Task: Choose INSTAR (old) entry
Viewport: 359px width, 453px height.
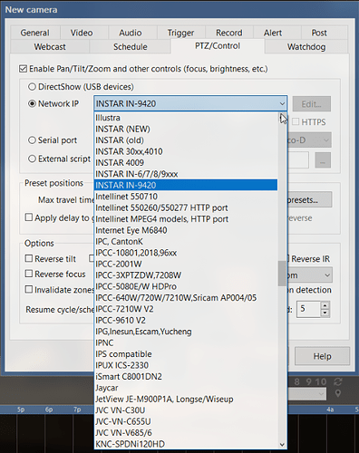Action: [186, 140]
